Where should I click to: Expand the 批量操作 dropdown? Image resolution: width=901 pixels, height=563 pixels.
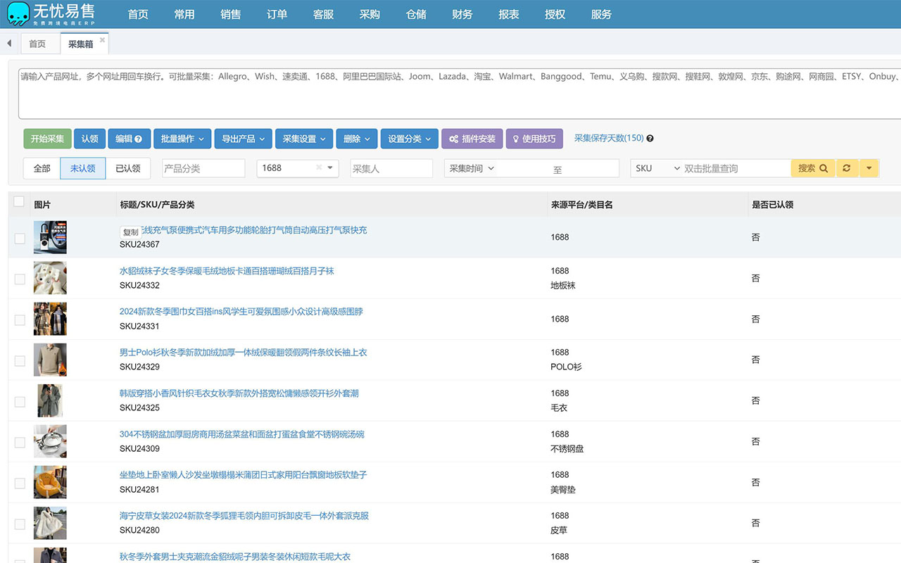coord(182,139)
